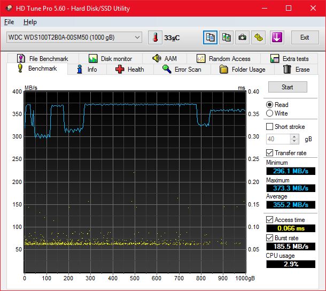Start the benchmark test
Screen dimensions: 326x291
(288, 87)
